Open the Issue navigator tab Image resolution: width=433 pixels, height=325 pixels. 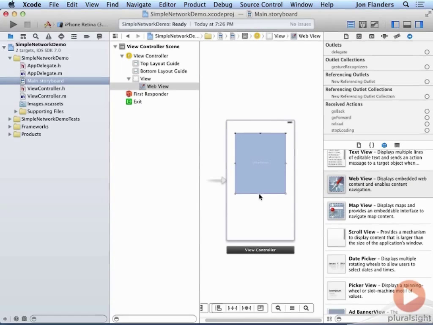point(49,36)
